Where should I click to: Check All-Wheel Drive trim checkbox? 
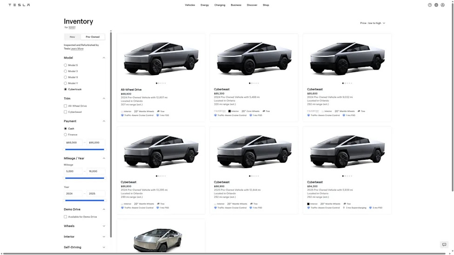click(x=66, y=106)
